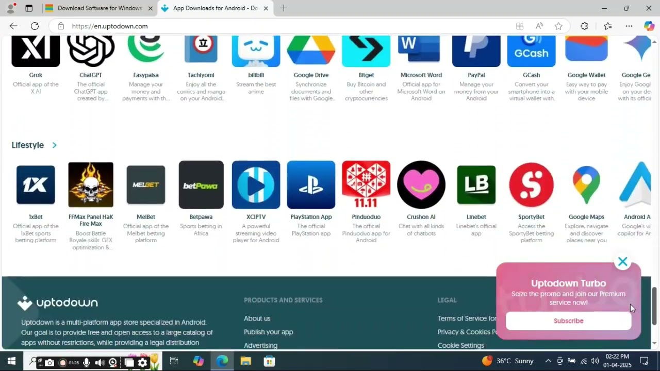Screen dimensions: 660x371
Task: Open the Google Maps app icon
Action: click(x=586, y=185)
